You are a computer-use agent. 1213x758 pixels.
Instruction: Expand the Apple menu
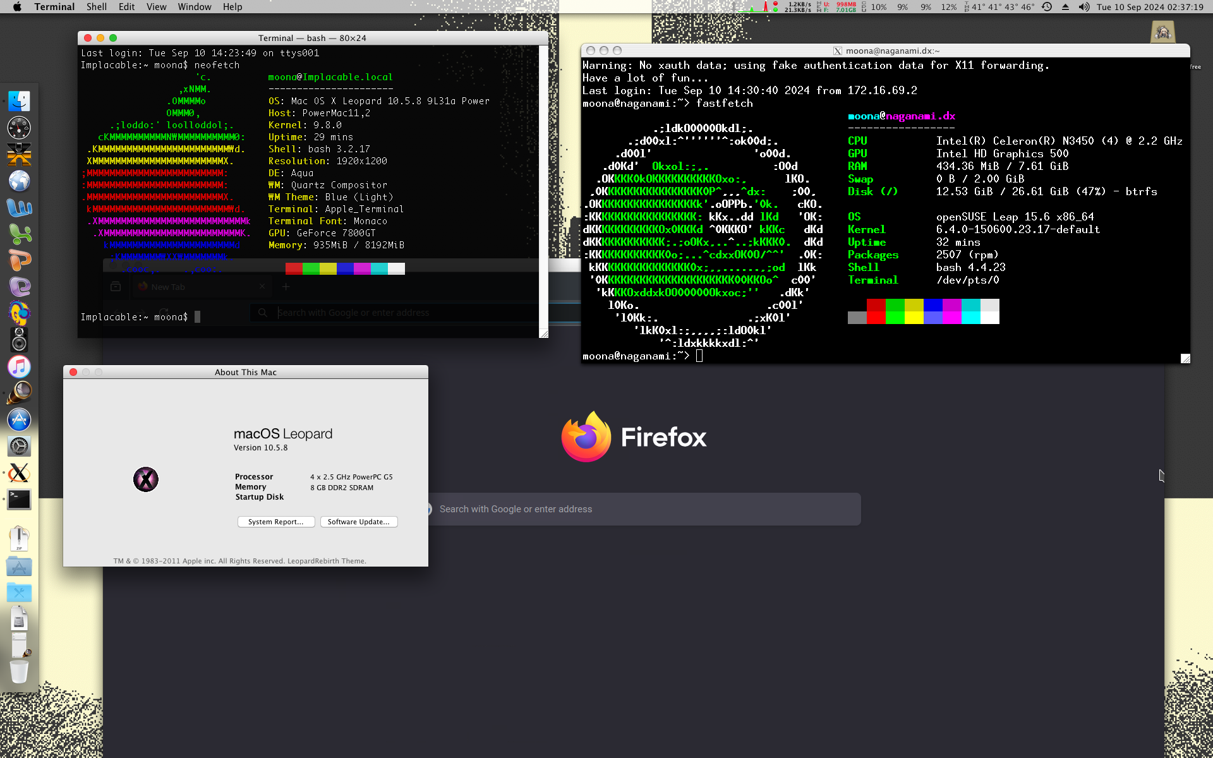coord(17,7)
